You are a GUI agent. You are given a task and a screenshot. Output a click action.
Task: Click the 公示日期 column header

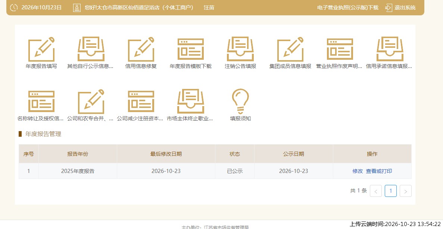pos(294,154)
